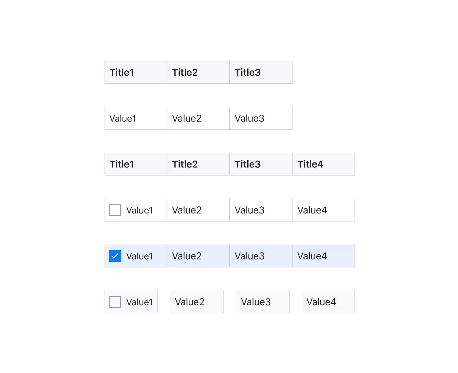Click Title3 header in the four-column table

tap(261, 164)
